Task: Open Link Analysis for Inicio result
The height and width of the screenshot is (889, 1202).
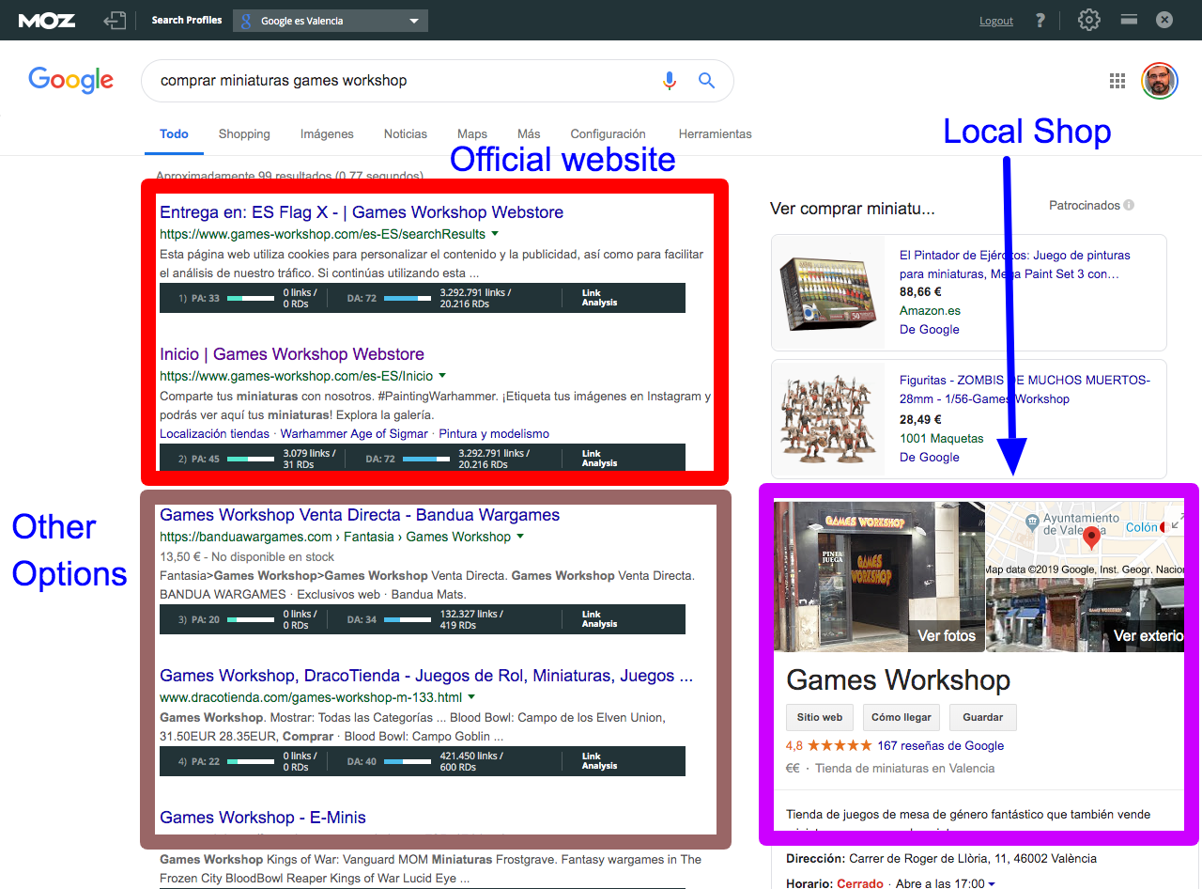Action: pos(599,458)
